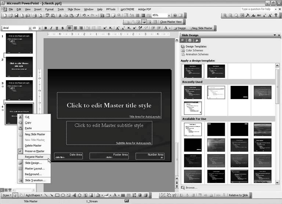Select Delete Master in the context menu

(x=33, y=146)
